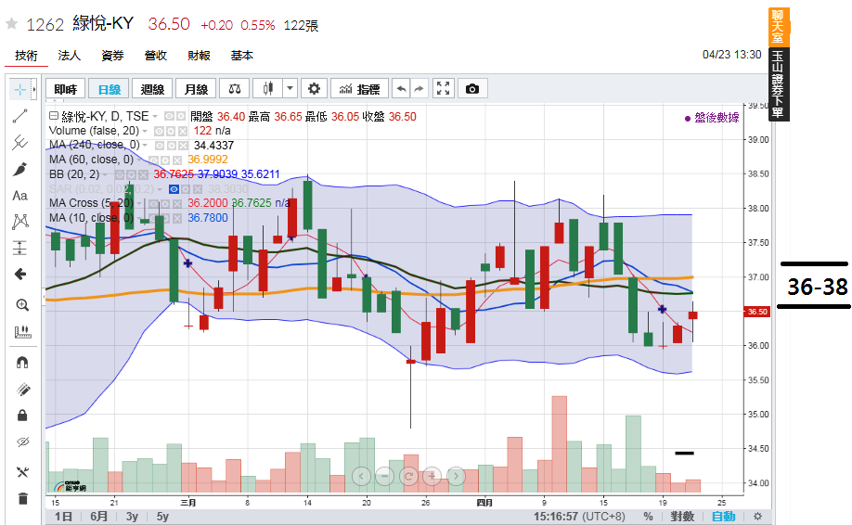Activate the zoom-in magnifier tool

click(22, 305)
